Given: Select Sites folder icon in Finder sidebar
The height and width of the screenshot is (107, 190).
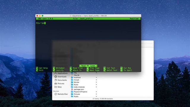Looking at the screenshot, I should point(56,87).
